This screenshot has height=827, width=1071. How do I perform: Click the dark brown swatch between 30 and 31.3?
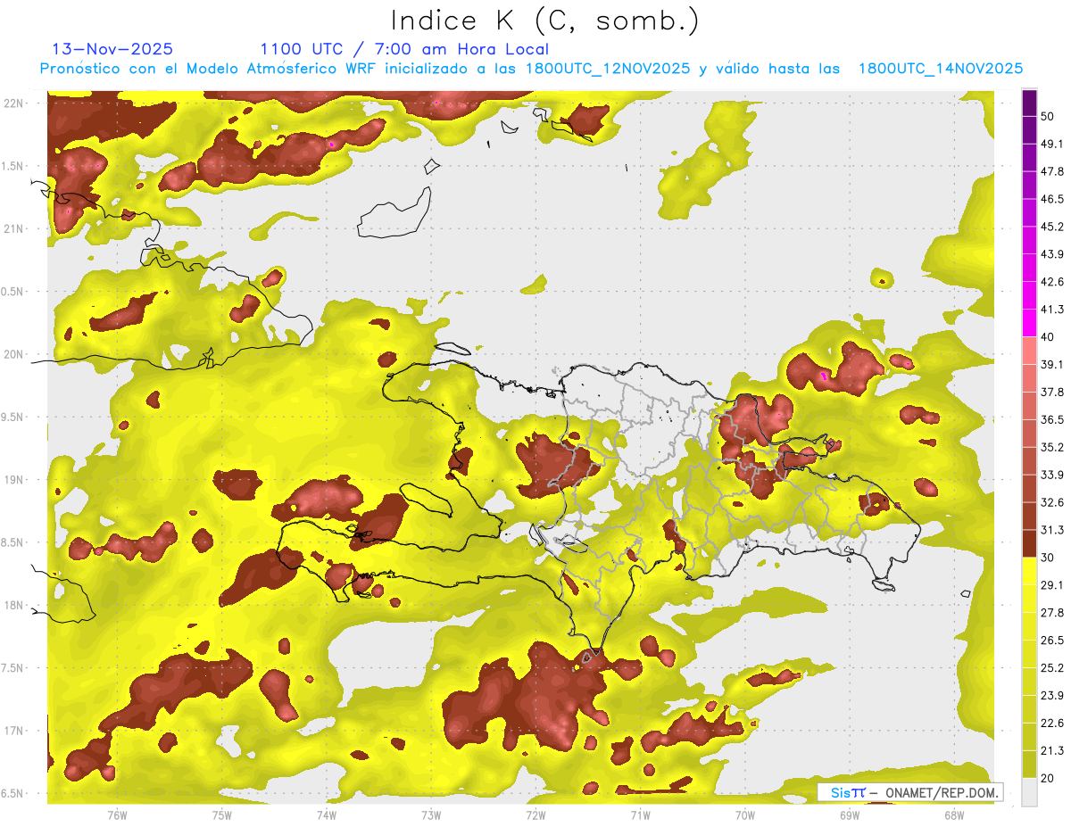1029,544
